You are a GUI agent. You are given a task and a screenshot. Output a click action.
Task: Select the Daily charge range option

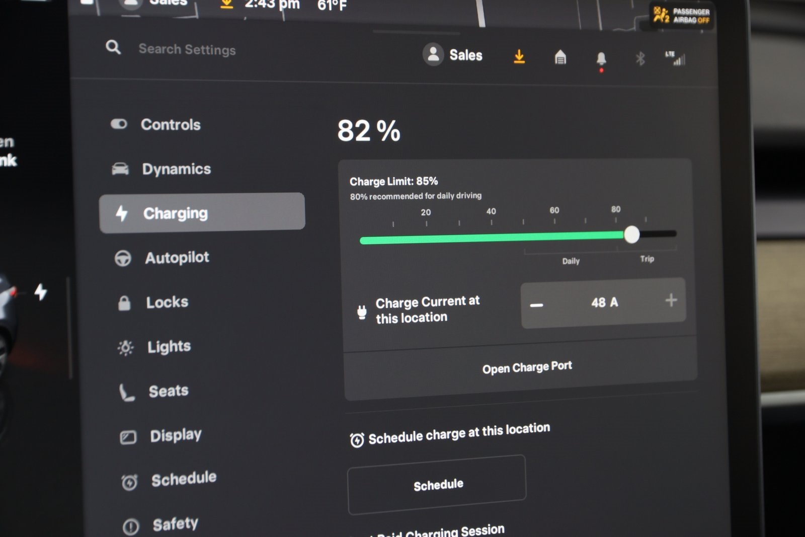point(571,261)
